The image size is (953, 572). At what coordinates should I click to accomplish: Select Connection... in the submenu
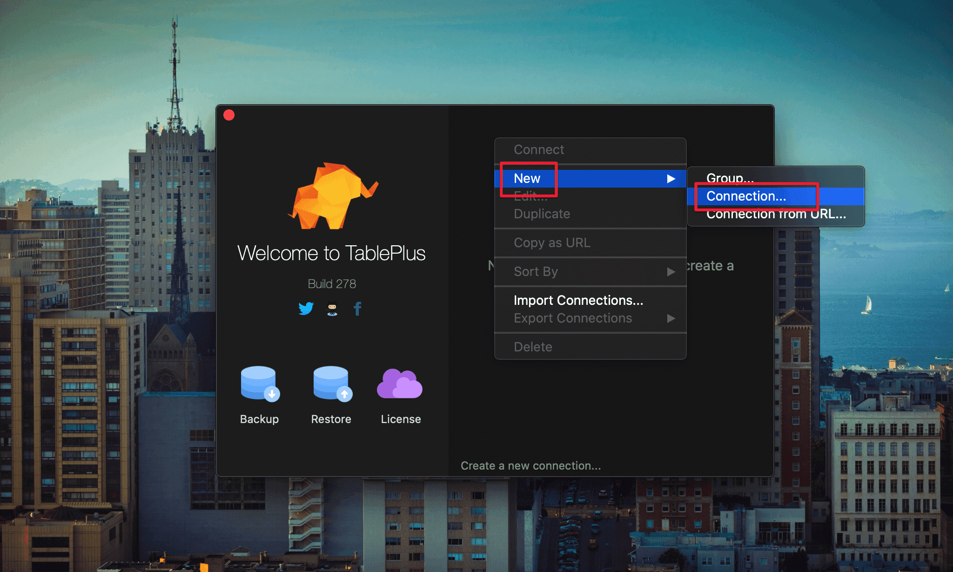pos(776,196)
